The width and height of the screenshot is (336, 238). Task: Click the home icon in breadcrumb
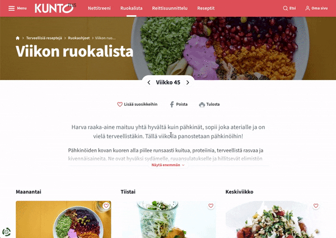[x=17, y=38]
